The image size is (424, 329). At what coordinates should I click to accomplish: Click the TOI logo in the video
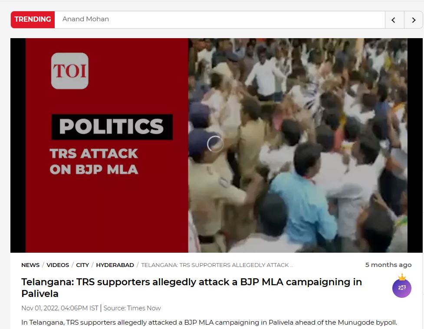(70, 71)
